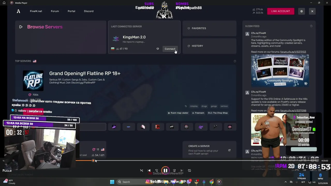Click the serious tag on Flatline RP

224,106
